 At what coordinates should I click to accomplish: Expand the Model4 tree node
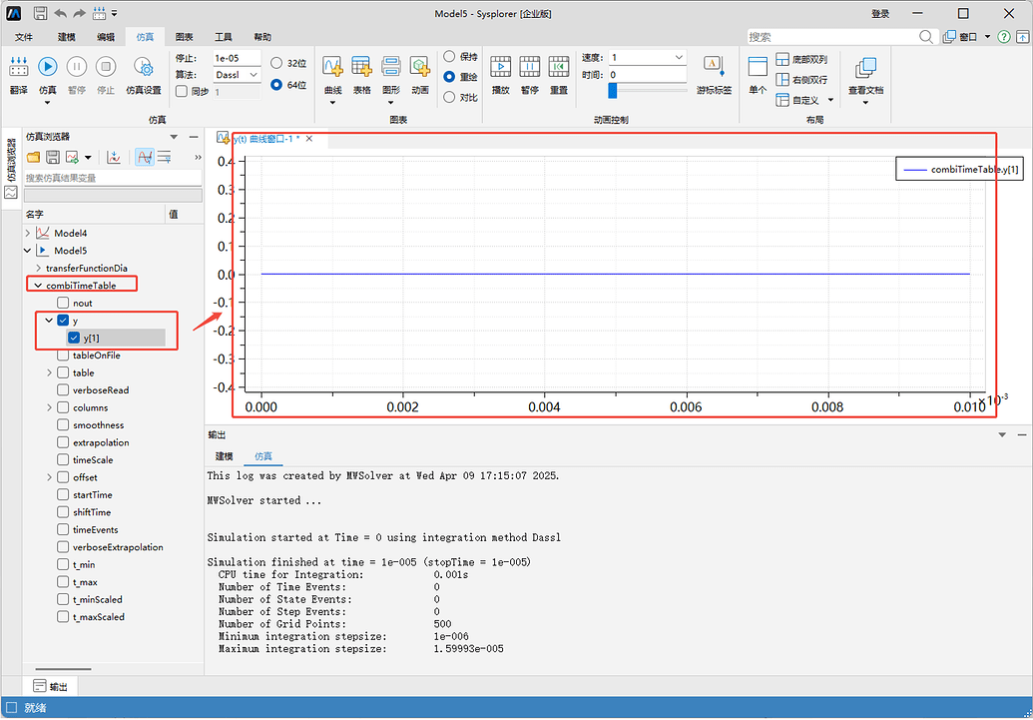click(x=27, y=233)
